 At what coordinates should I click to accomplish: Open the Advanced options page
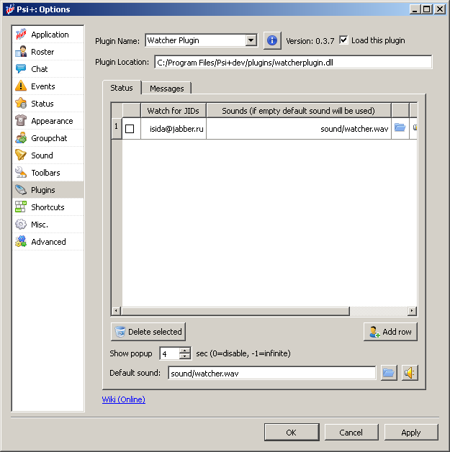pyautogui.click(x=48, y=242)
